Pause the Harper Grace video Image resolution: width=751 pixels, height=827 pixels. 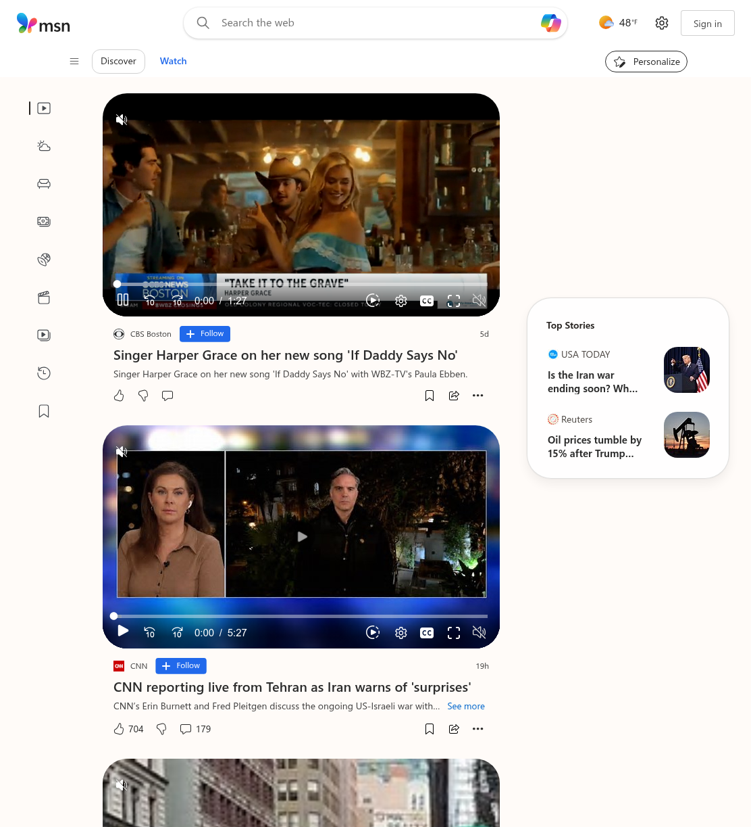pos(123,300)
